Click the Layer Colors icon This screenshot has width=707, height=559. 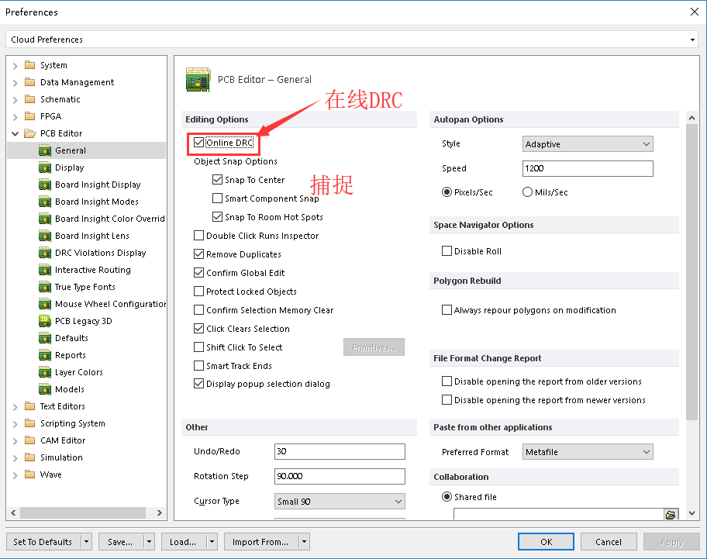click(45, 372)
